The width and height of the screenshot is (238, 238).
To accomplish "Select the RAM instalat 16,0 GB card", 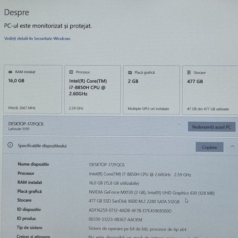I will (33, 89).
